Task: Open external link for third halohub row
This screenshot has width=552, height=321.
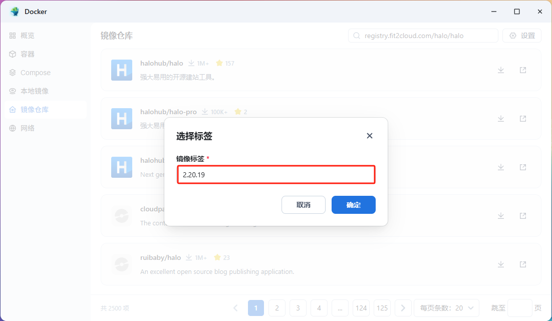Action: click(523, 167)
